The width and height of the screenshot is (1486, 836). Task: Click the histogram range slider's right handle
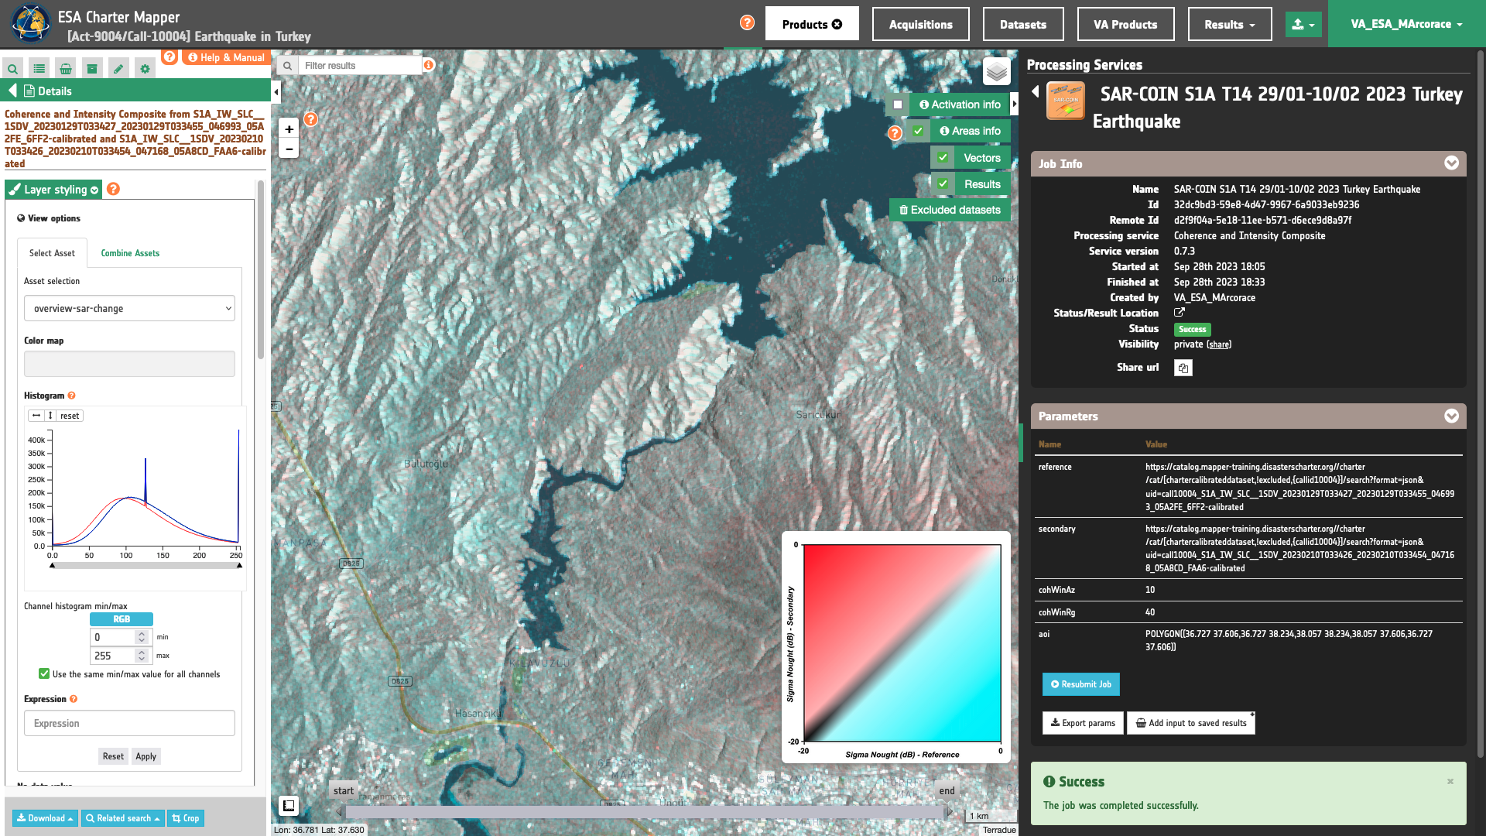pos(239,565)
